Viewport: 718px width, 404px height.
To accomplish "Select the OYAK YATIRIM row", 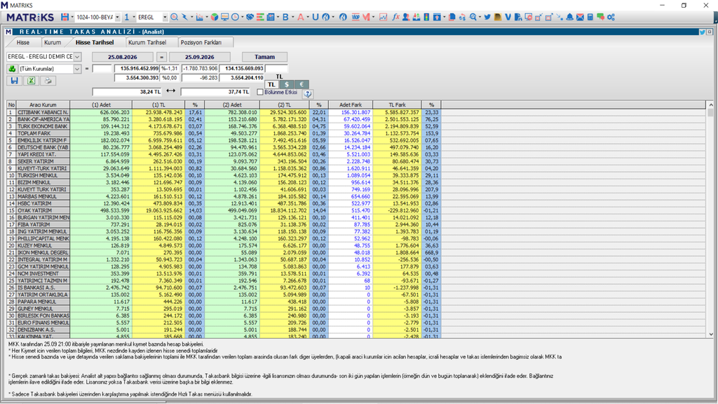I will point(224,210).
